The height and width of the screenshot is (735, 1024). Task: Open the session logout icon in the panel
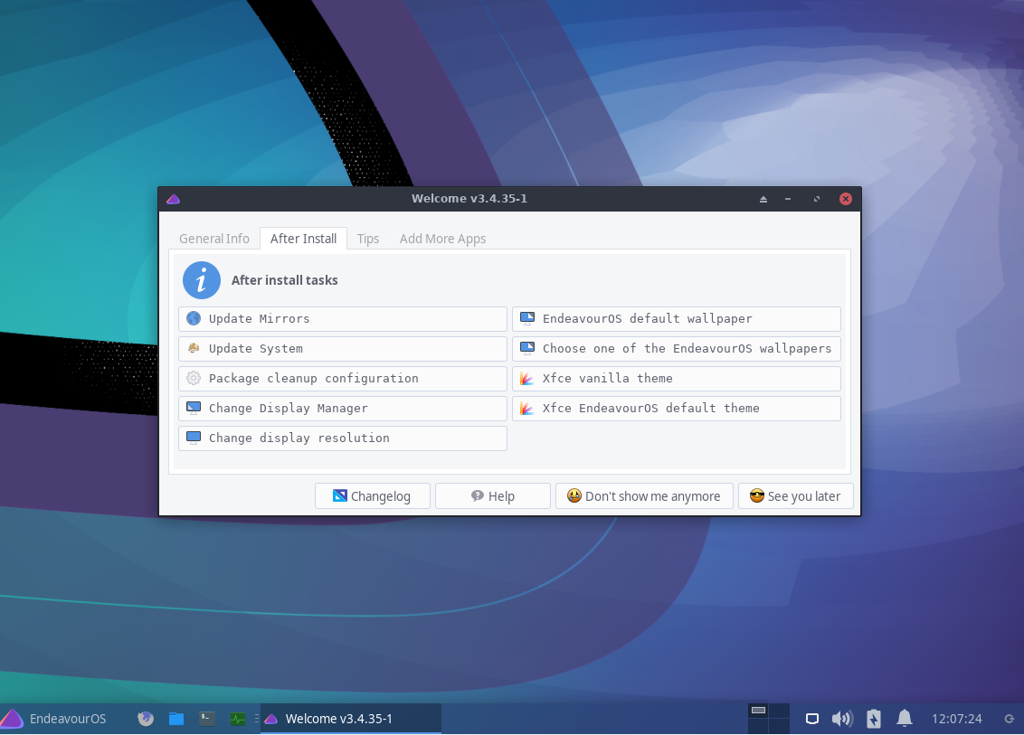tap(1009, 719)
